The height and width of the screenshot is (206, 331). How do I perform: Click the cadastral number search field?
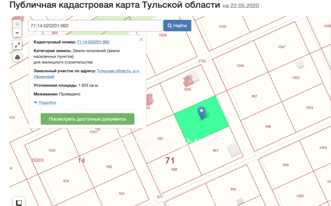coord(95,26)
